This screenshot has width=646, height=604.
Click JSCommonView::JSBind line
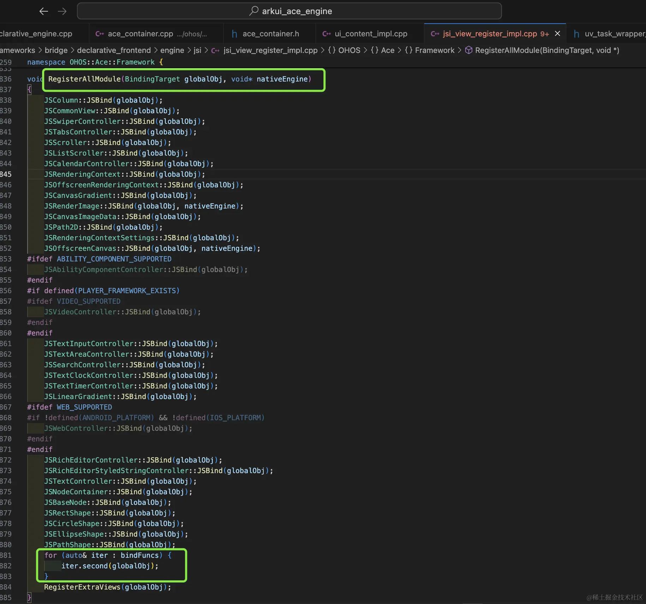(112, 111)
